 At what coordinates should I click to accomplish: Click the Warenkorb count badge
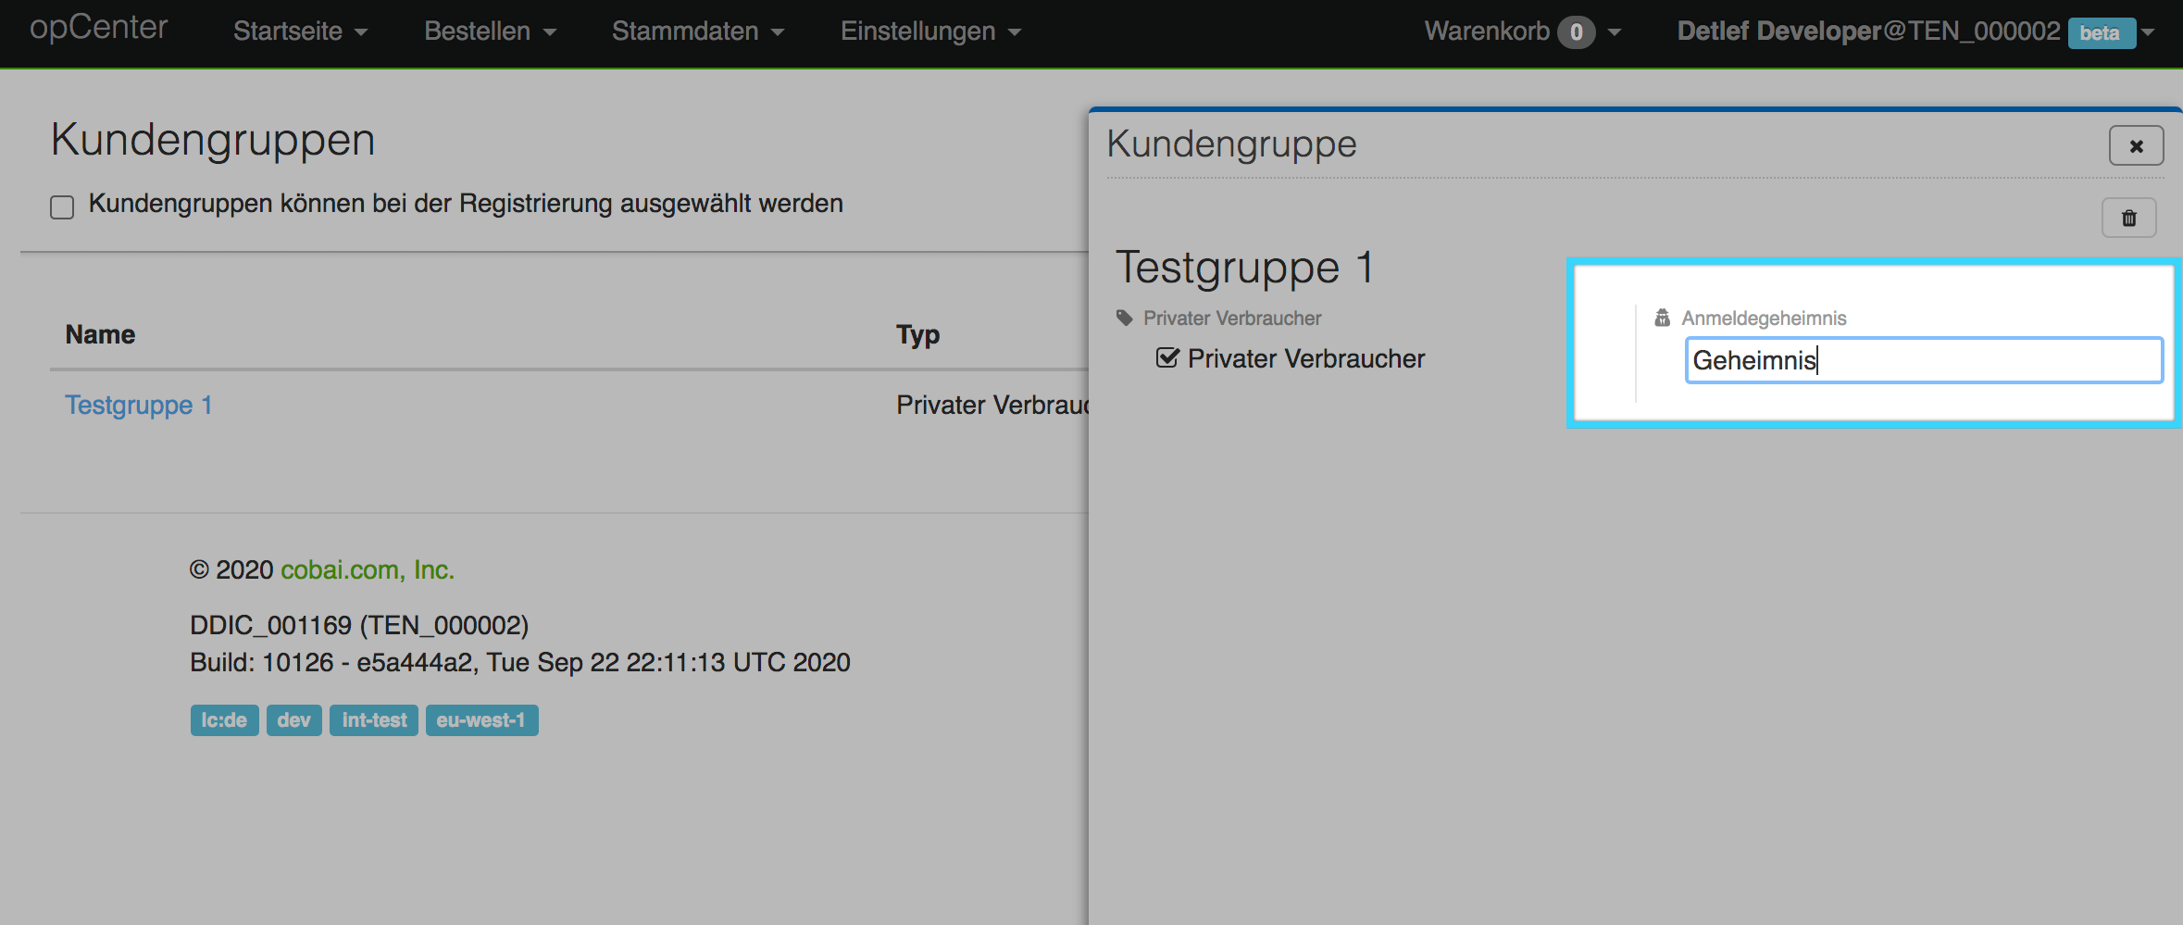click(x=1576, y=32)
